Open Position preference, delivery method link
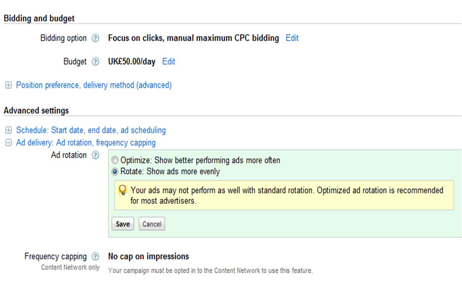462x290 pixels. (x=94, y=85)
